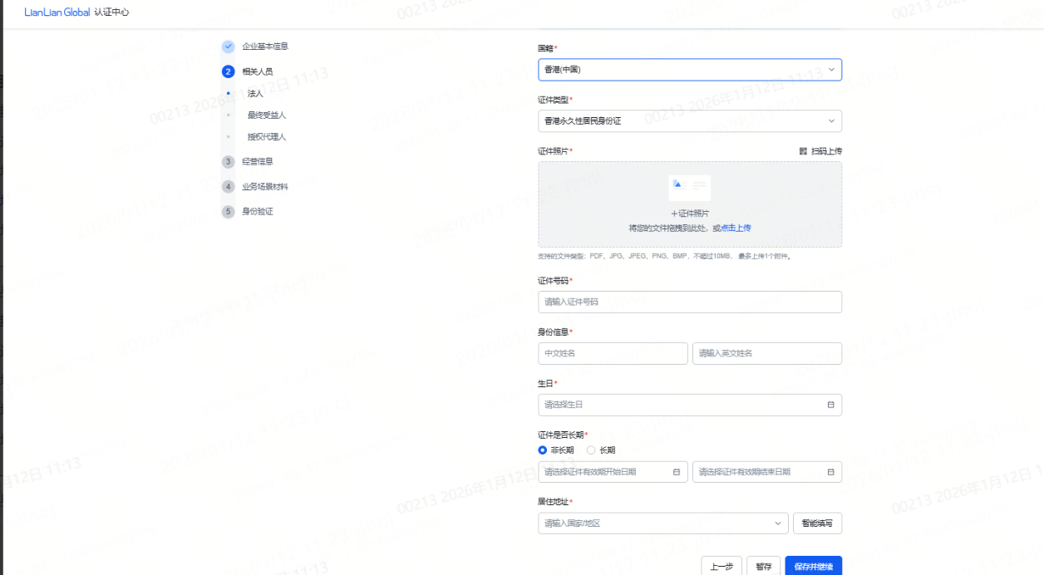Click the step 5 circle icon
The width and height of the screenshot is (1044, 575).
tap(229, 212)
